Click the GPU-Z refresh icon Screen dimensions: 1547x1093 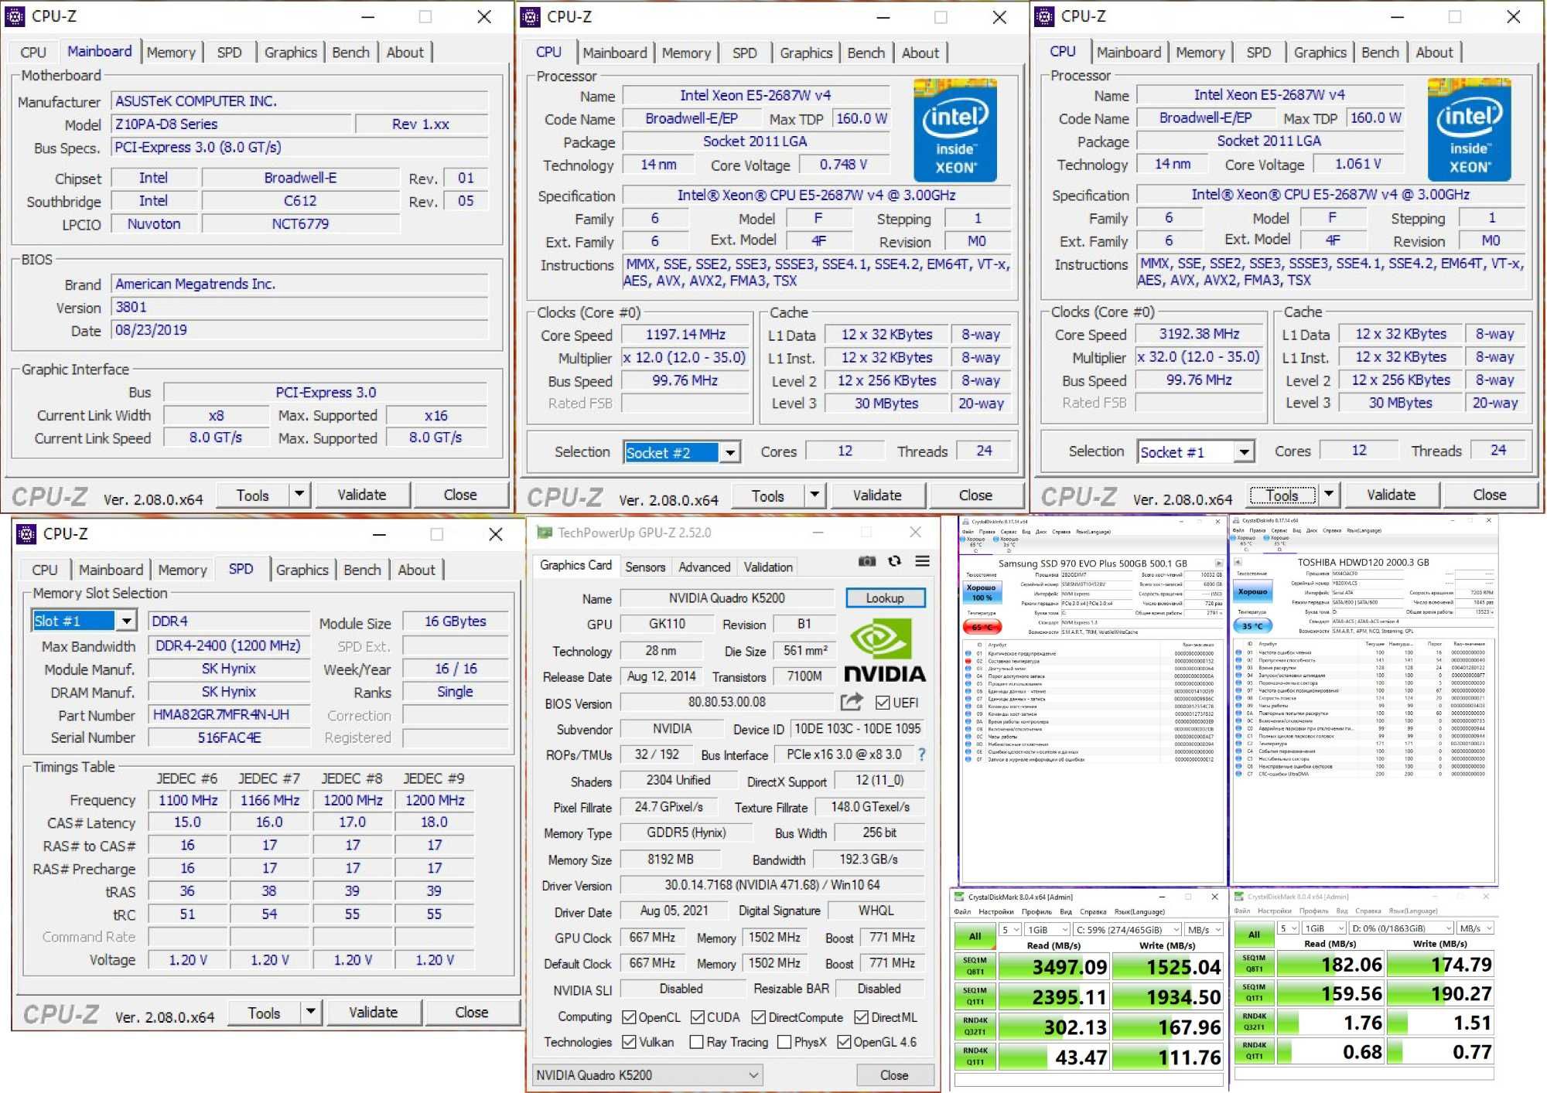click(895, 561)
